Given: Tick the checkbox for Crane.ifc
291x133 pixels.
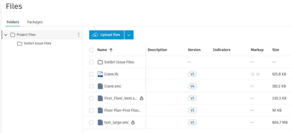Looking at the screenshot, I should pos(91,74).
